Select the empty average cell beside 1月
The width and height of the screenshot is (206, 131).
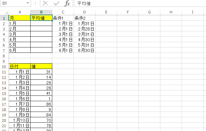(x=41, y=23)
